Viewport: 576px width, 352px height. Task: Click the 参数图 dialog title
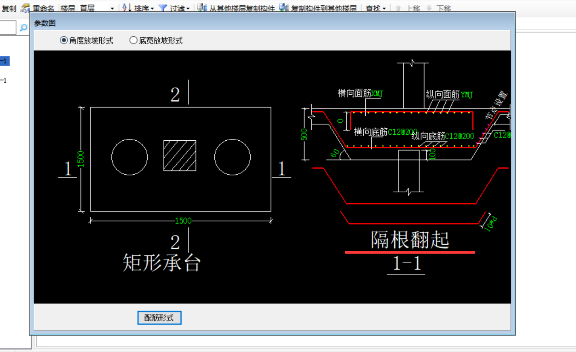pos(45,23)
